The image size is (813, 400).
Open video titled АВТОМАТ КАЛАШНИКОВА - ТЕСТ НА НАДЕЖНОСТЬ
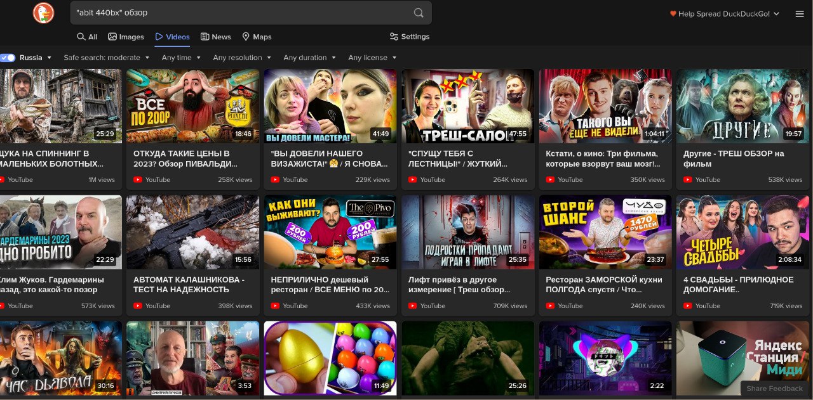189,285
